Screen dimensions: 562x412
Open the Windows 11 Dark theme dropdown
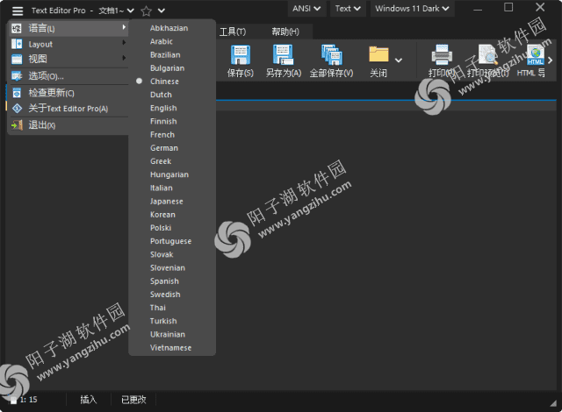(412, 9)
